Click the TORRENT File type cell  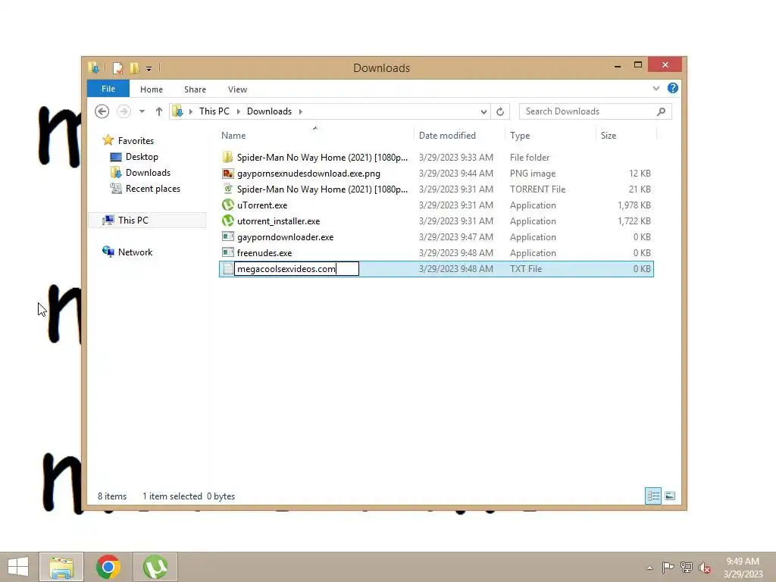537,189
